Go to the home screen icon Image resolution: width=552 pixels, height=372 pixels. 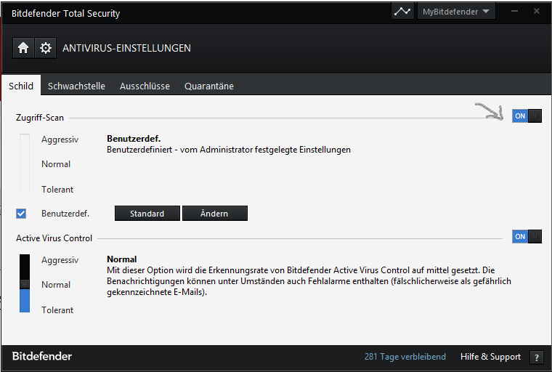click(23, 47)
